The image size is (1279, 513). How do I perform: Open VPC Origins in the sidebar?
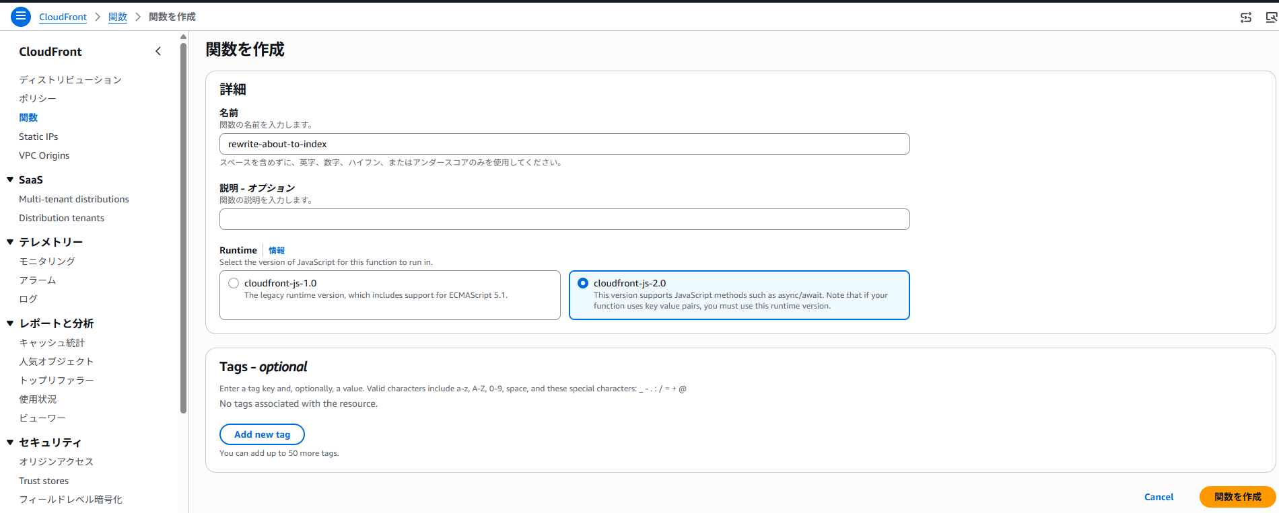point(44,155)
